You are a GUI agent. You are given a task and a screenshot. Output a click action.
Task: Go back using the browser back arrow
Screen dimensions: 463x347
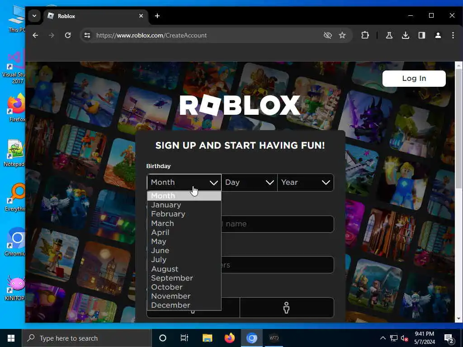[35, 35]
